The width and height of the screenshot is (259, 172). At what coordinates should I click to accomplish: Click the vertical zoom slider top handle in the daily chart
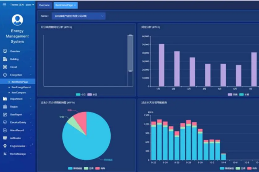(130, 35)
